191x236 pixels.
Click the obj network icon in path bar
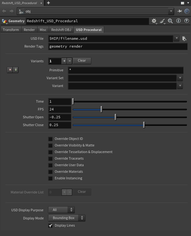click(22, 11)
